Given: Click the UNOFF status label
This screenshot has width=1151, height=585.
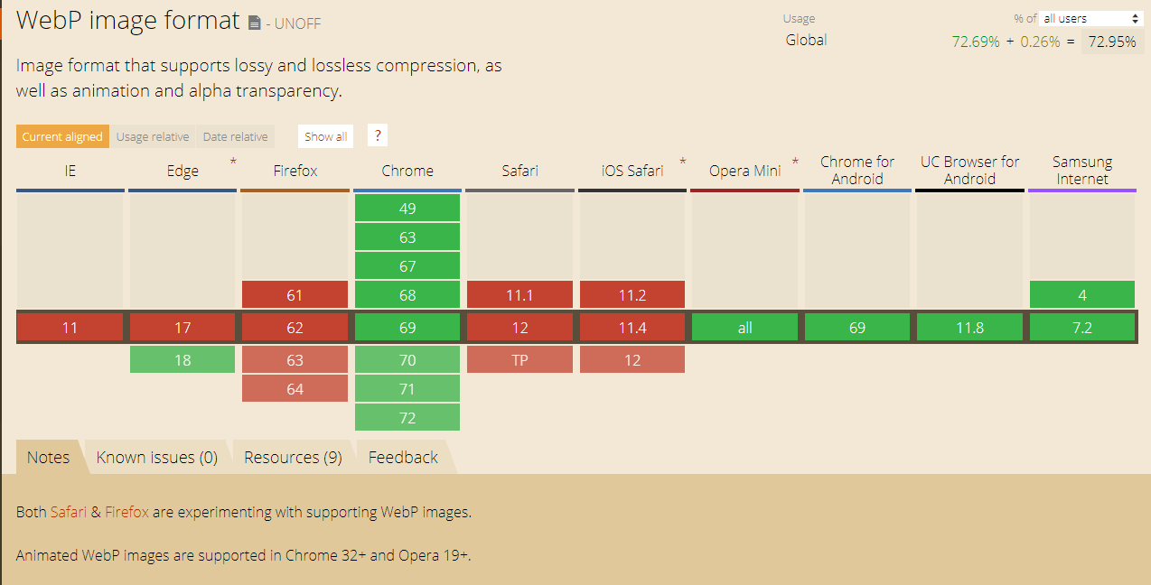Looking at the screenshot, I should pyautogui.click(x=298, y=24).
